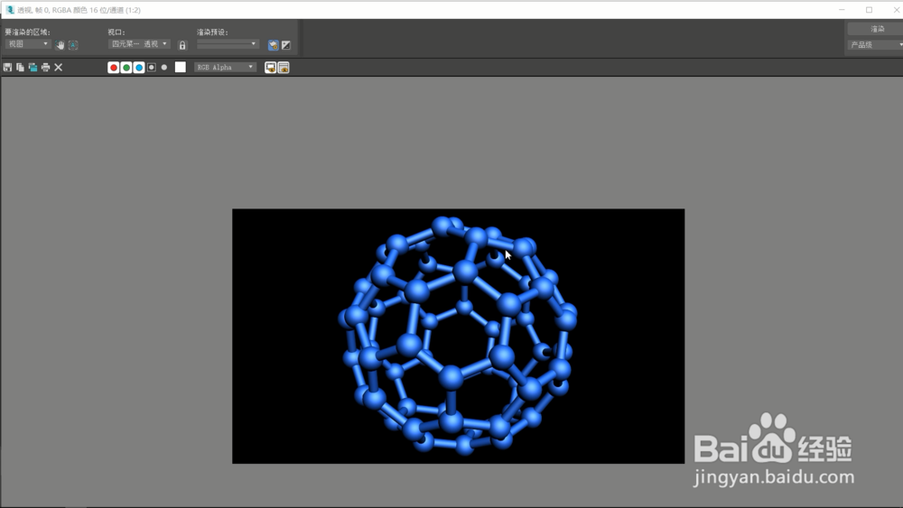Viewport: 903px width, 508px height.
Task: Toggle the alpha channel display
Action: [152, 68]
